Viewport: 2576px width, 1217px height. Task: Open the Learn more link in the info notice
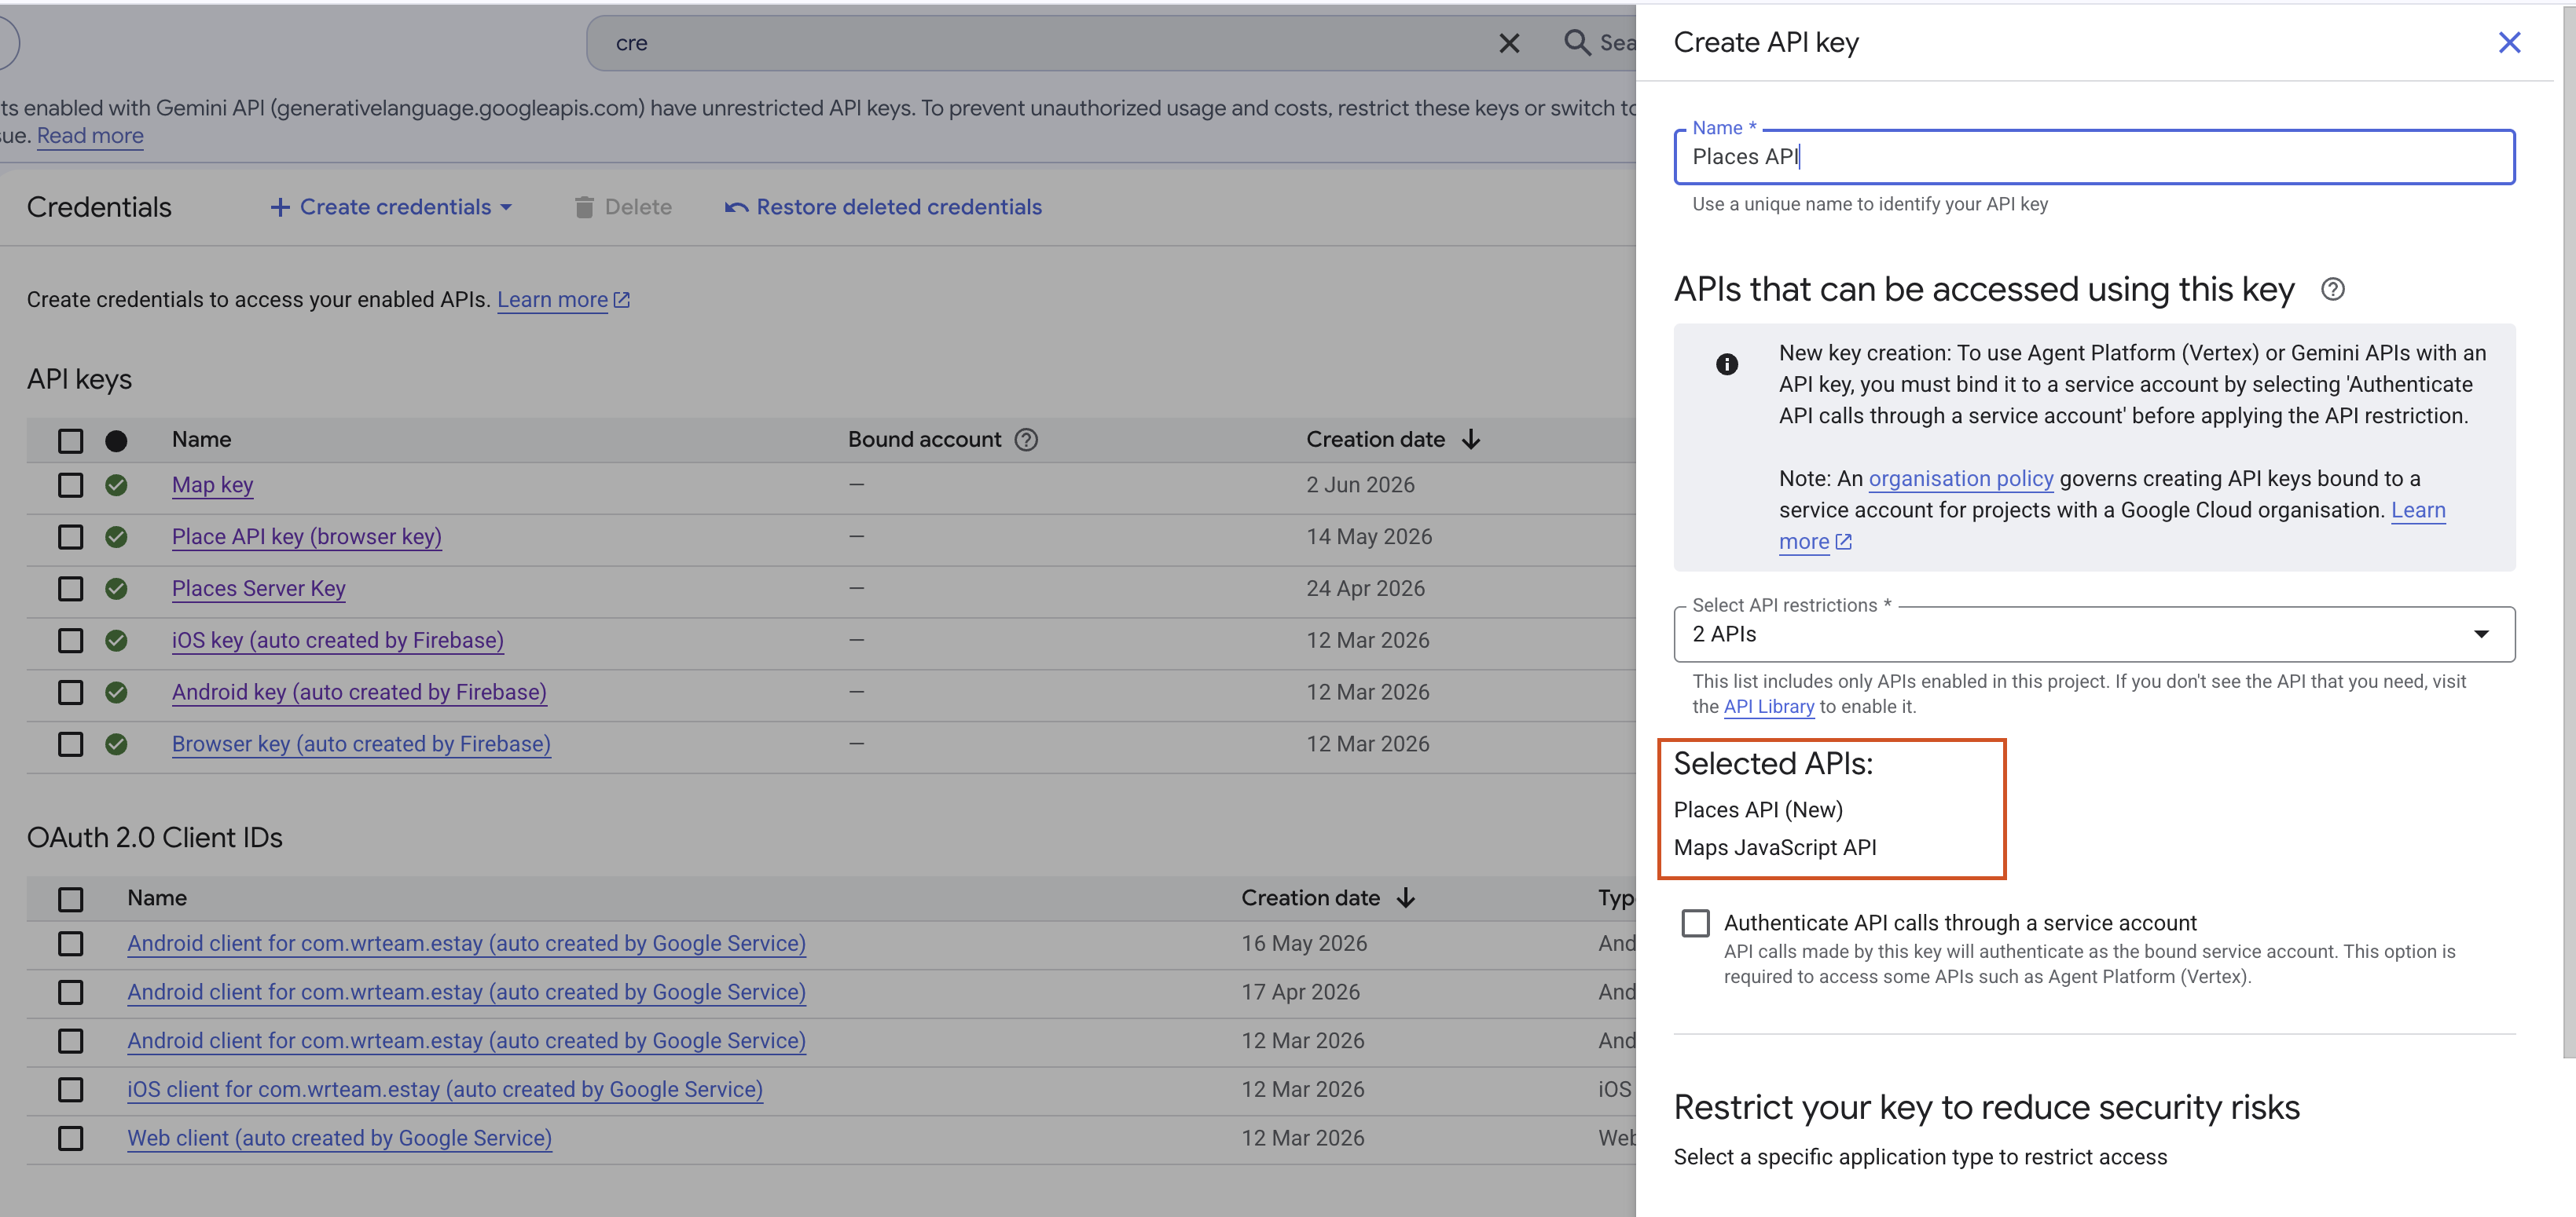coord(2418,510)
